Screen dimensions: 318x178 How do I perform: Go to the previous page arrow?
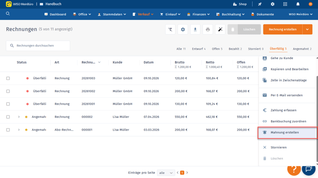pos(178,173)
